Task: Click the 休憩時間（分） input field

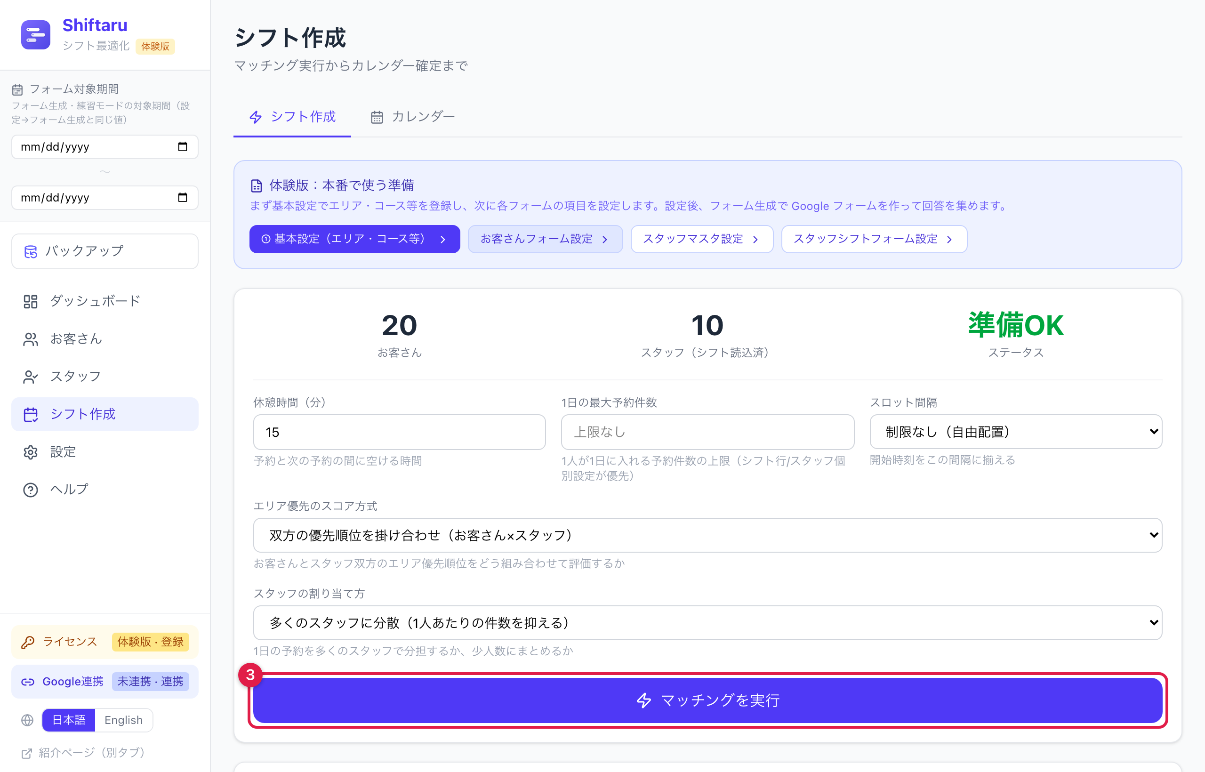Action: 399,432
